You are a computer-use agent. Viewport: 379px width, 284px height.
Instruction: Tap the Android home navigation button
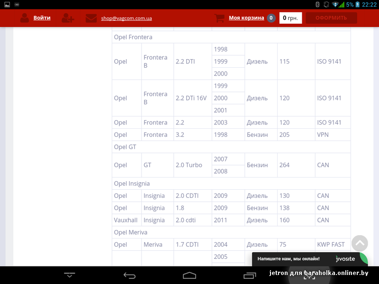tap(189, 275)
